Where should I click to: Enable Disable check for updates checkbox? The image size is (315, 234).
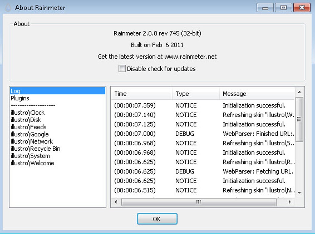[x=122, y=69]
